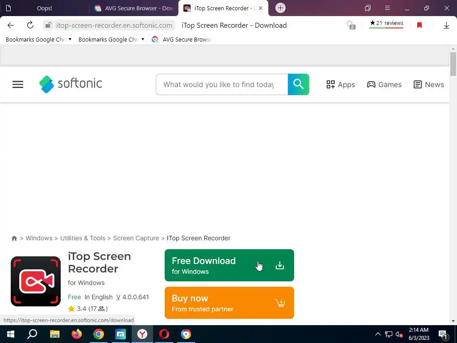Screen dimensions: 457x343
Task: Launch Firefox from the taskbar
Action: point(77,334)
